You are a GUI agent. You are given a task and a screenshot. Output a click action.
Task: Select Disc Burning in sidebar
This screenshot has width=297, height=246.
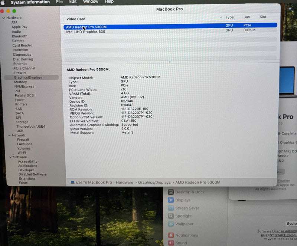click(x=23, y=59)
